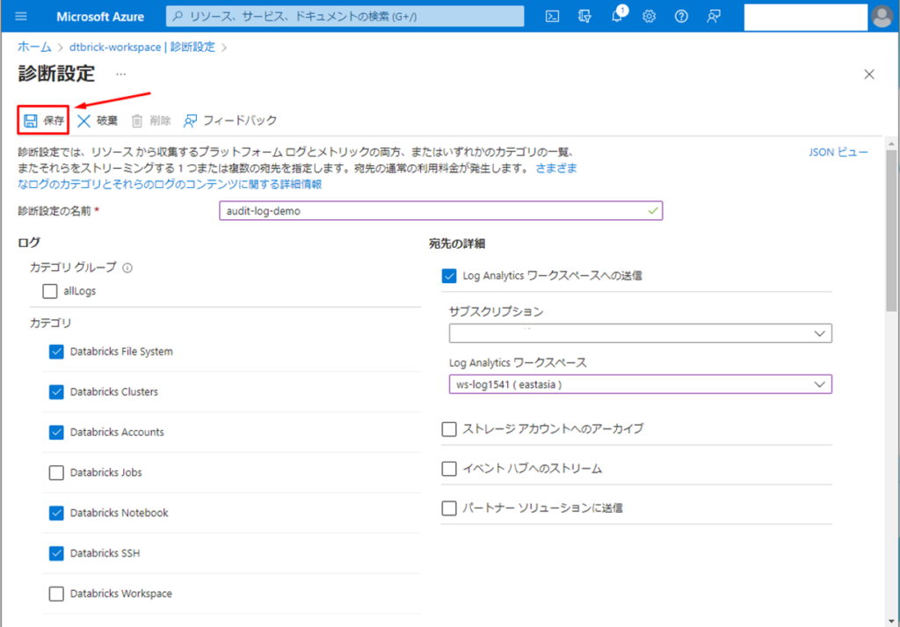The height and width of the screenshot is (627, 900).
Task: Click 破棄 to discard changes
Action: tap(98, 120)
